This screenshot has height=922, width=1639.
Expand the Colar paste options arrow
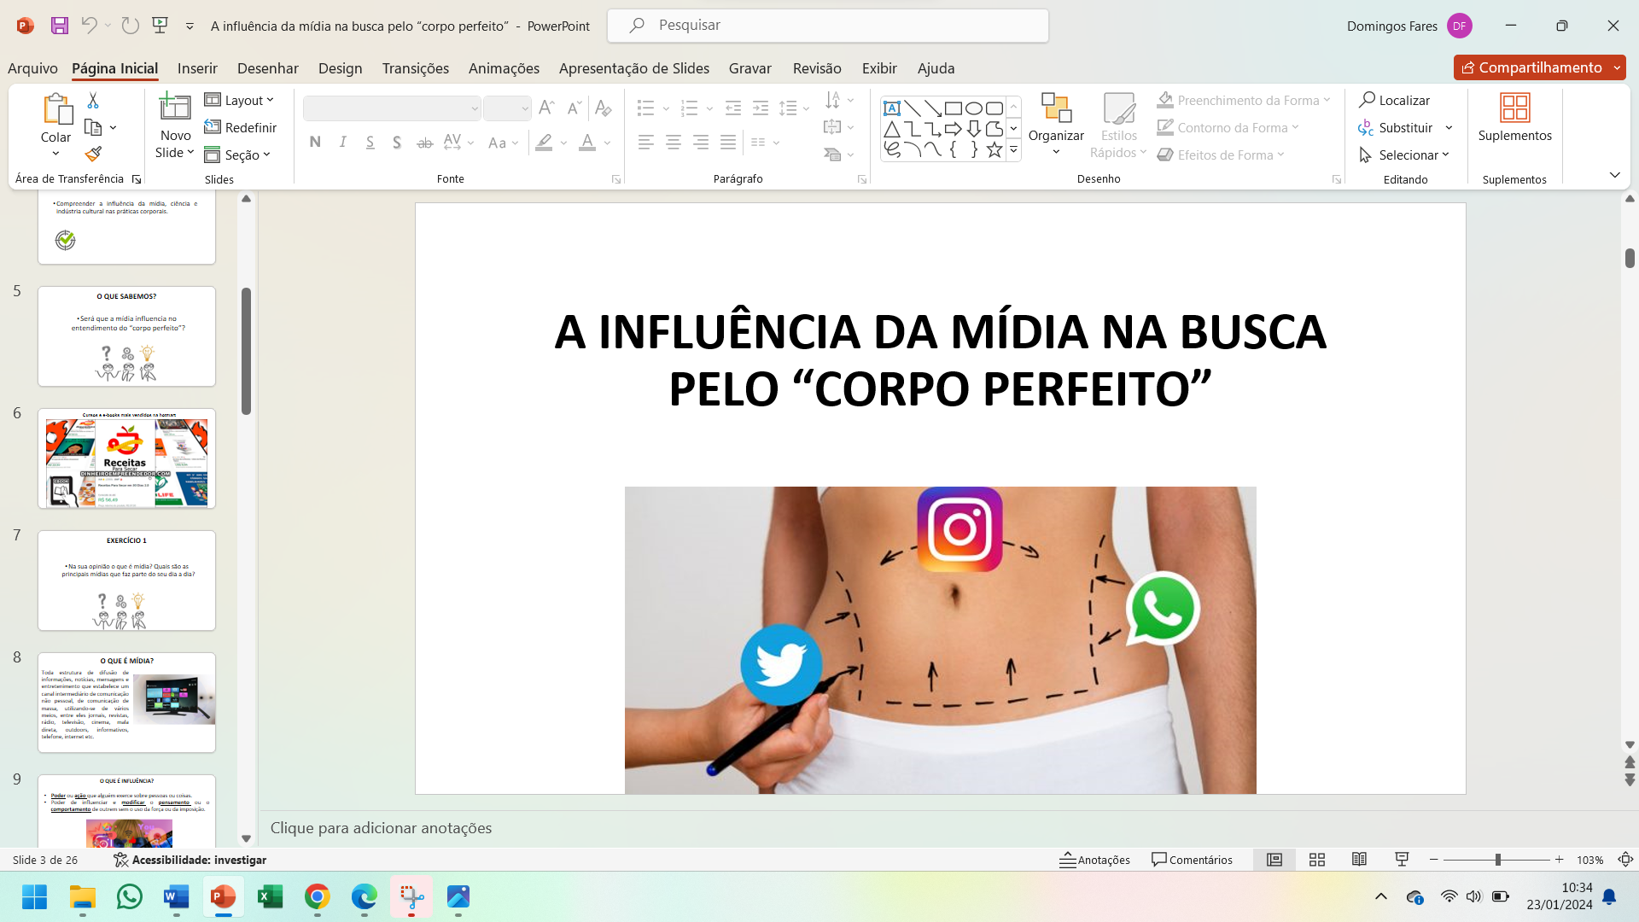(55, 154)
